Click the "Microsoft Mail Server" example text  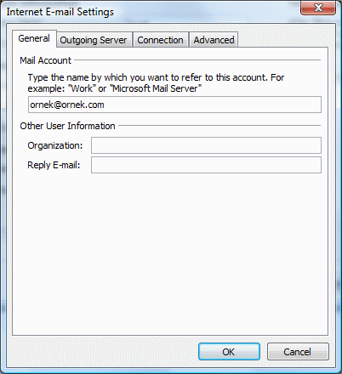pos(156,88)
